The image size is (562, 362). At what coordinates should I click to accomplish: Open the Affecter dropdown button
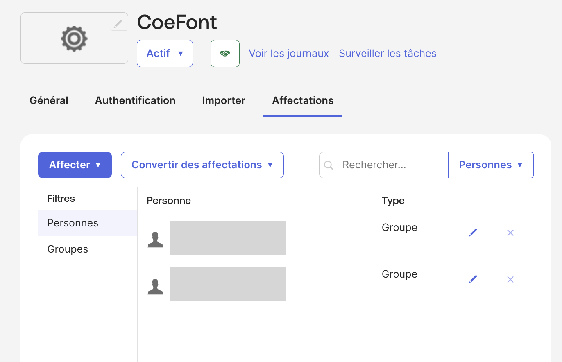[x=75, y=165]
